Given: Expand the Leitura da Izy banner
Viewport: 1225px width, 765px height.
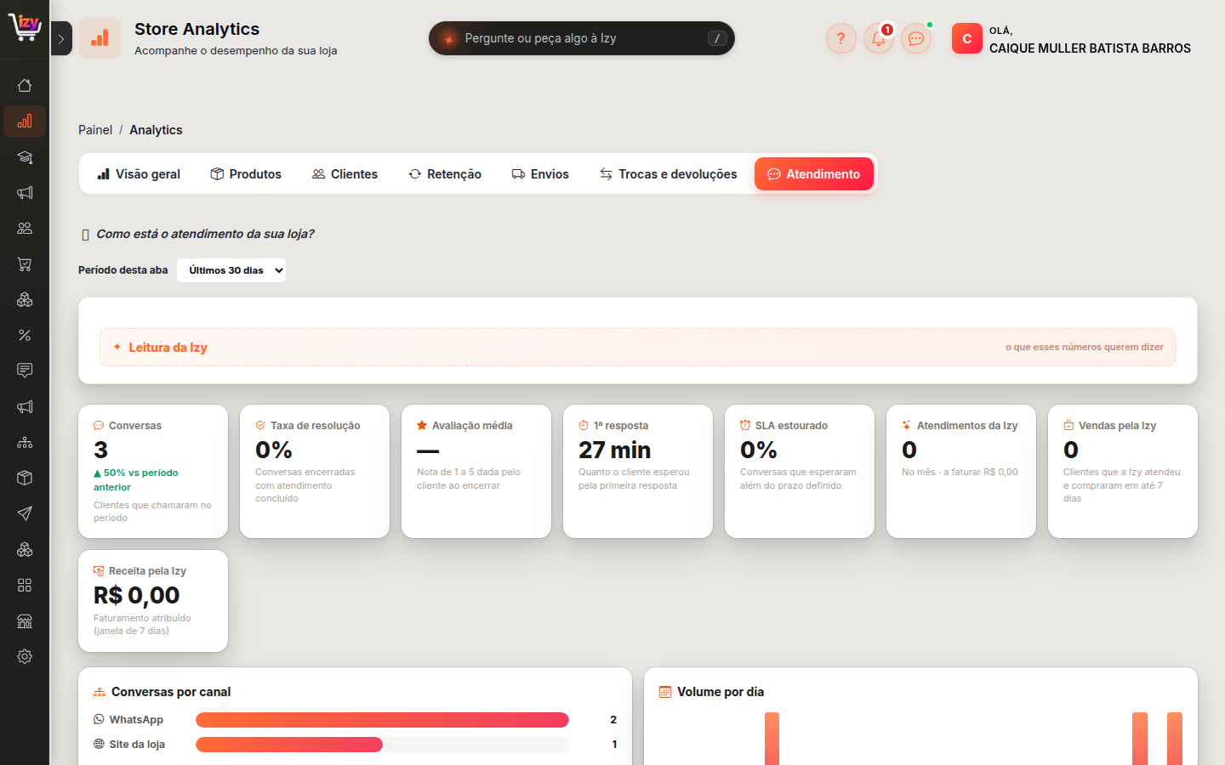Looking at the screenshot, I should 638,347.
